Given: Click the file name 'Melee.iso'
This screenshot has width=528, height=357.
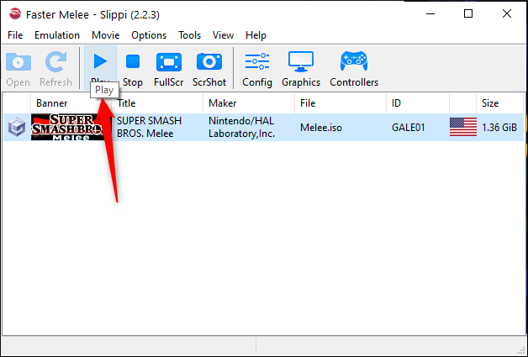Looking at the screenshot, I should coord(321,128).
